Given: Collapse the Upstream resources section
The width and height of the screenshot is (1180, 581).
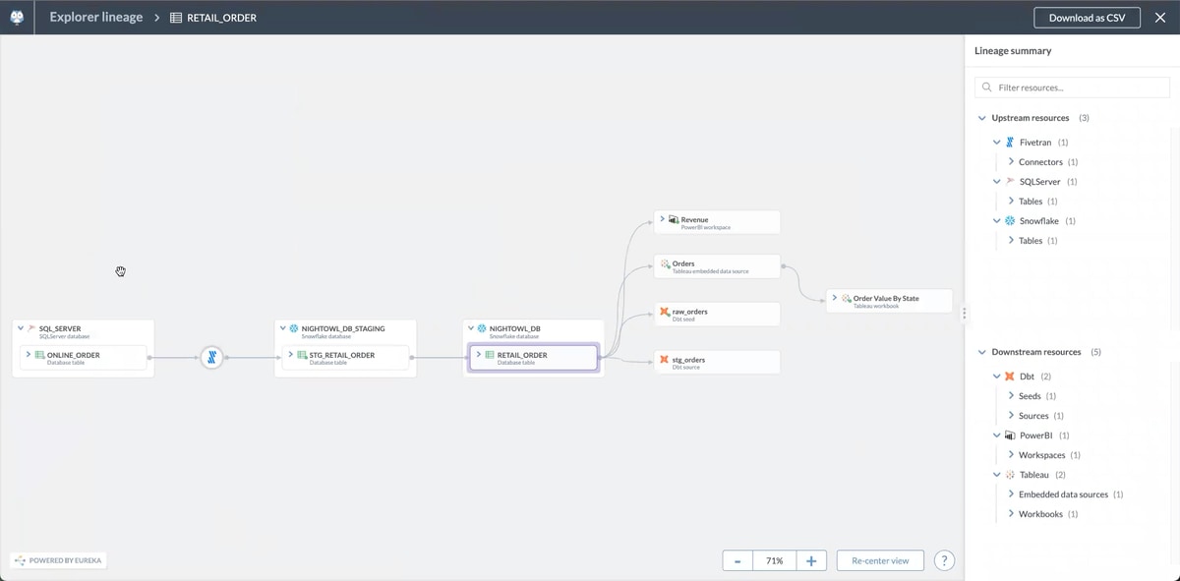Looking at the screenshot, I should [981, 118].
